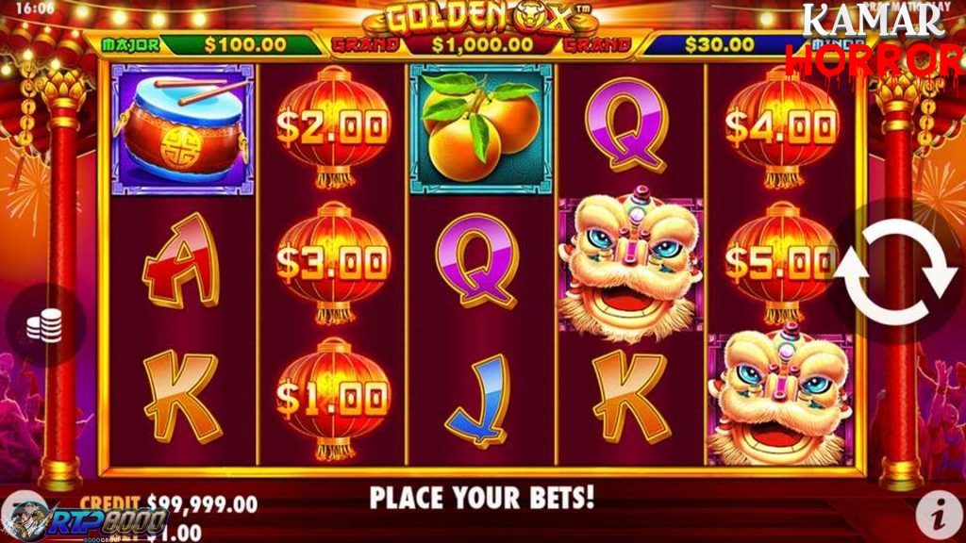This screenshot has width=966, height=543.
Task: Open the game info "i" button
Action: 939,514
